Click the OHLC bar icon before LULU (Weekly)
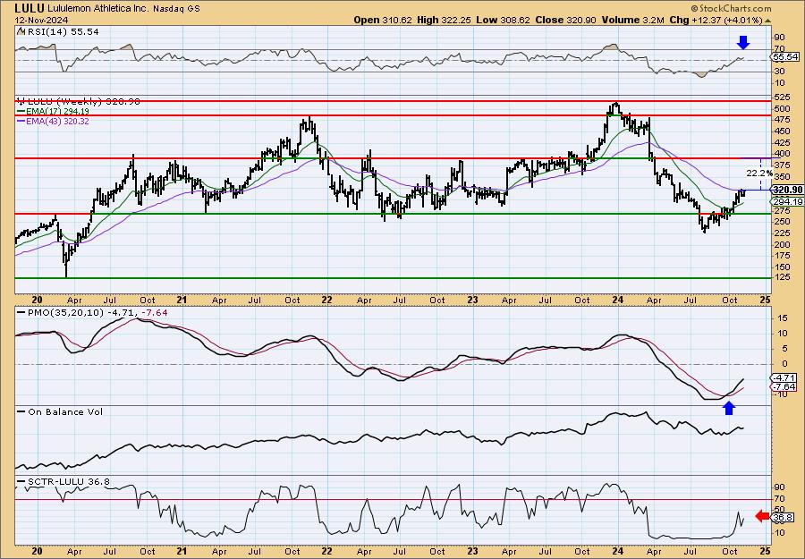Screen dimensions: 805x559 [20, 101]
